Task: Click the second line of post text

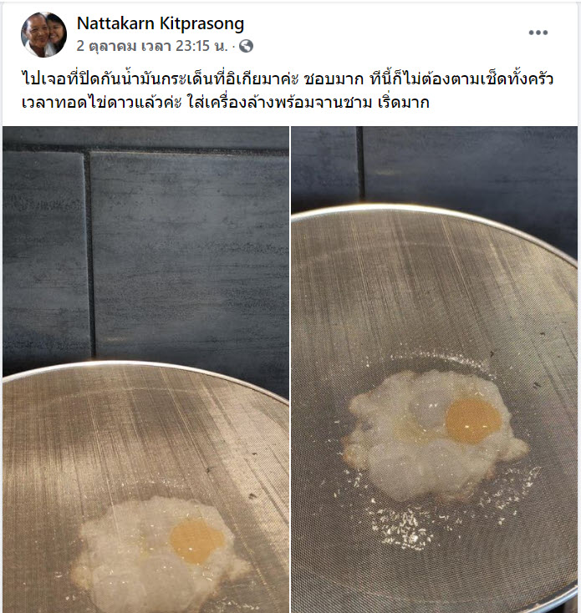Action: (x=226, y=103)
